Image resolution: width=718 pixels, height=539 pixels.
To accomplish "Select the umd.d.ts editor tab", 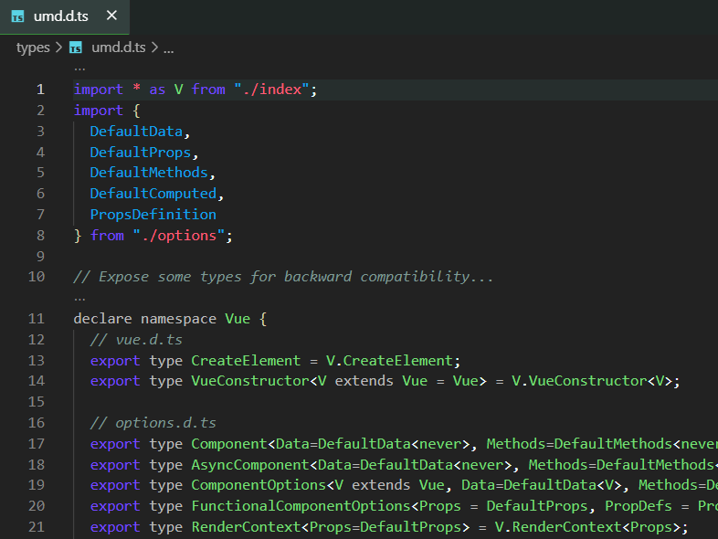I will [x=65, y=16].
